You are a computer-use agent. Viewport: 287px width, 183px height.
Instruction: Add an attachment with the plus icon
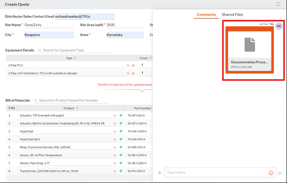(160, 173)
